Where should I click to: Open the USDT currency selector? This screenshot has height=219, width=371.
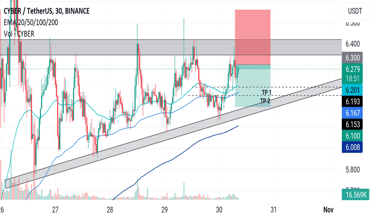coord(355,11)
